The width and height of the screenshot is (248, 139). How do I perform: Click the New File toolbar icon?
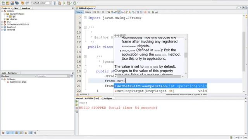(3, 3)
